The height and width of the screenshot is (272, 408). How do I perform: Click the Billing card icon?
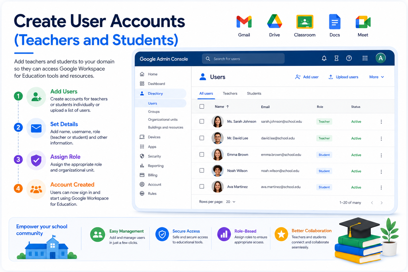coord(142,175)
